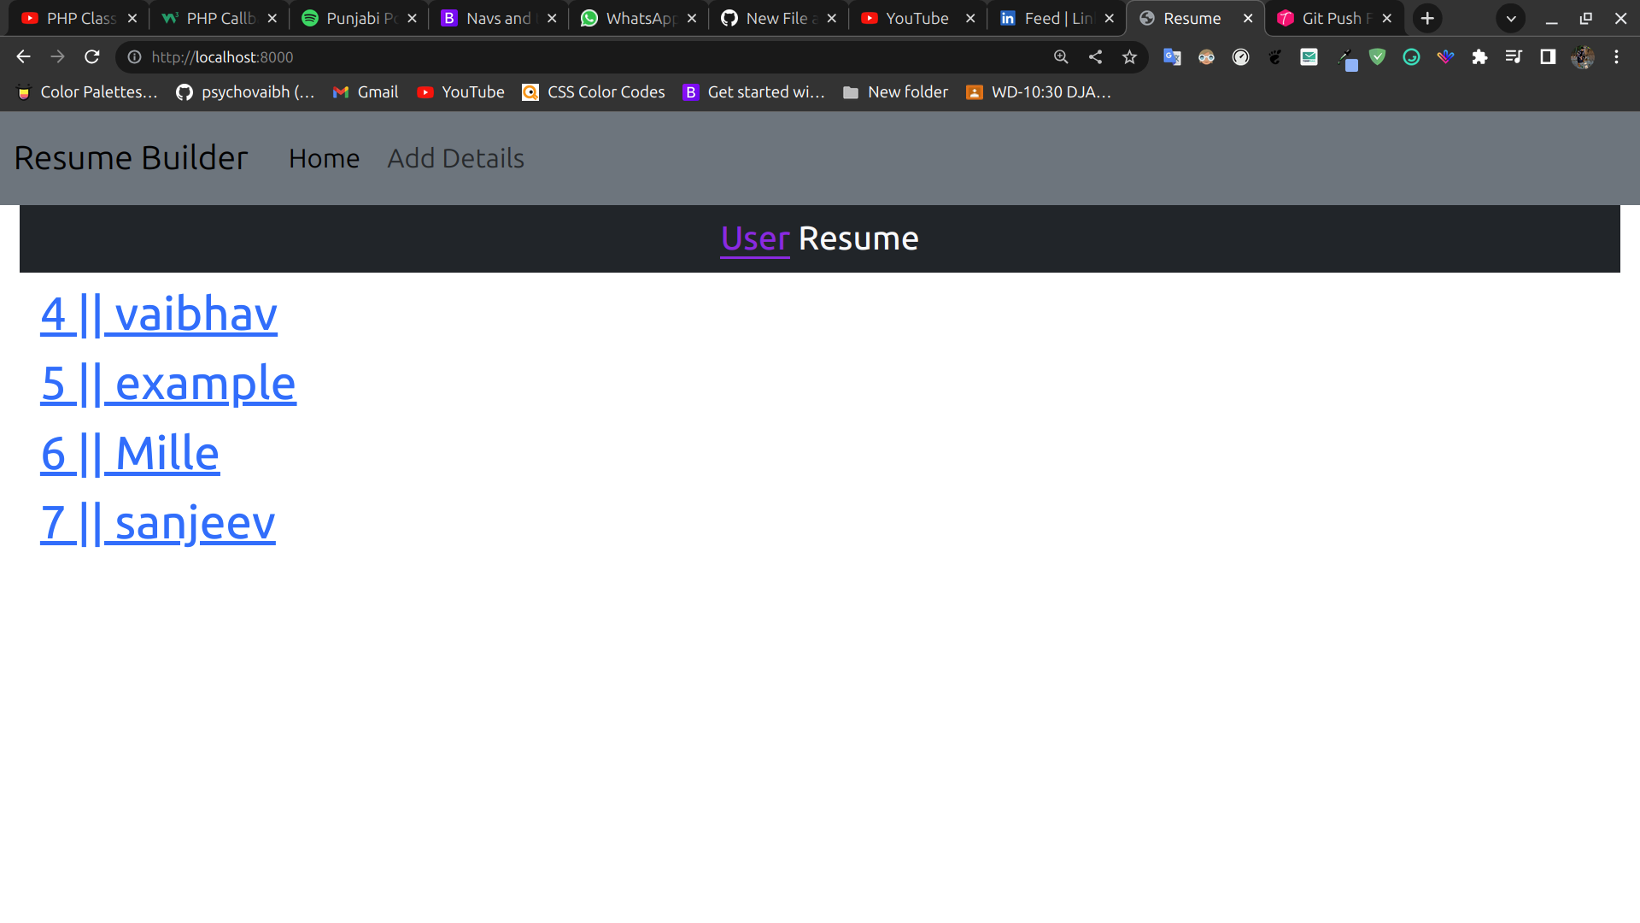Click the Adblock shield extension icon
Image resolution: width=1640 pixels, height=923 pixels.
pos(1378,57)
